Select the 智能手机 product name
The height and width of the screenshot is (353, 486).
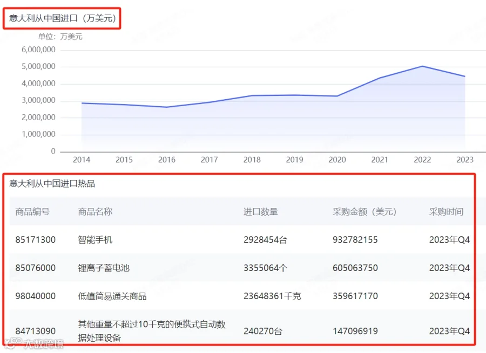click(95, 240)
